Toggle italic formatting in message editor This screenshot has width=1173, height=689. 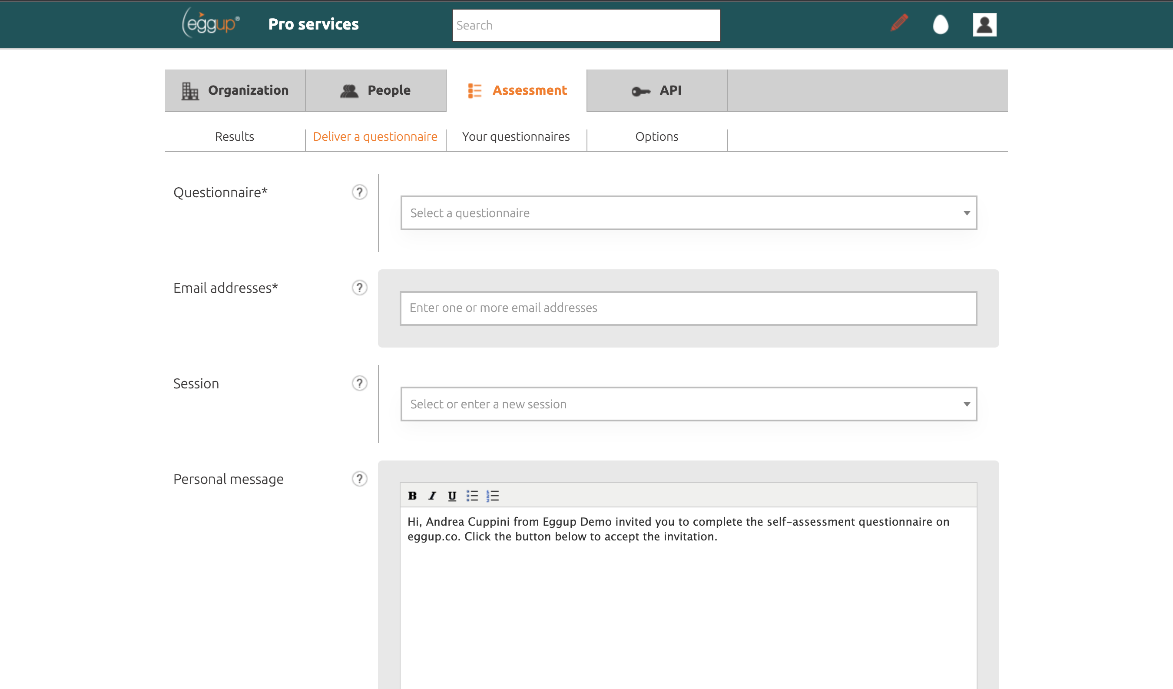click(x=432, y=496)
